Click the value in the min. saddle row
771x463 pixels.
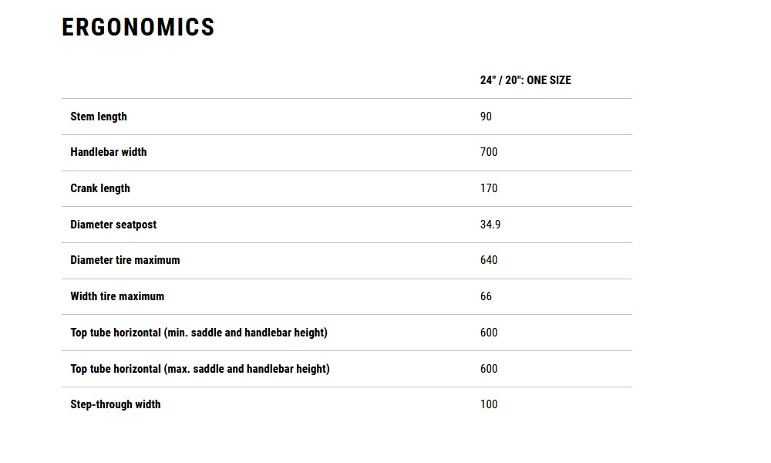[489, 333]
